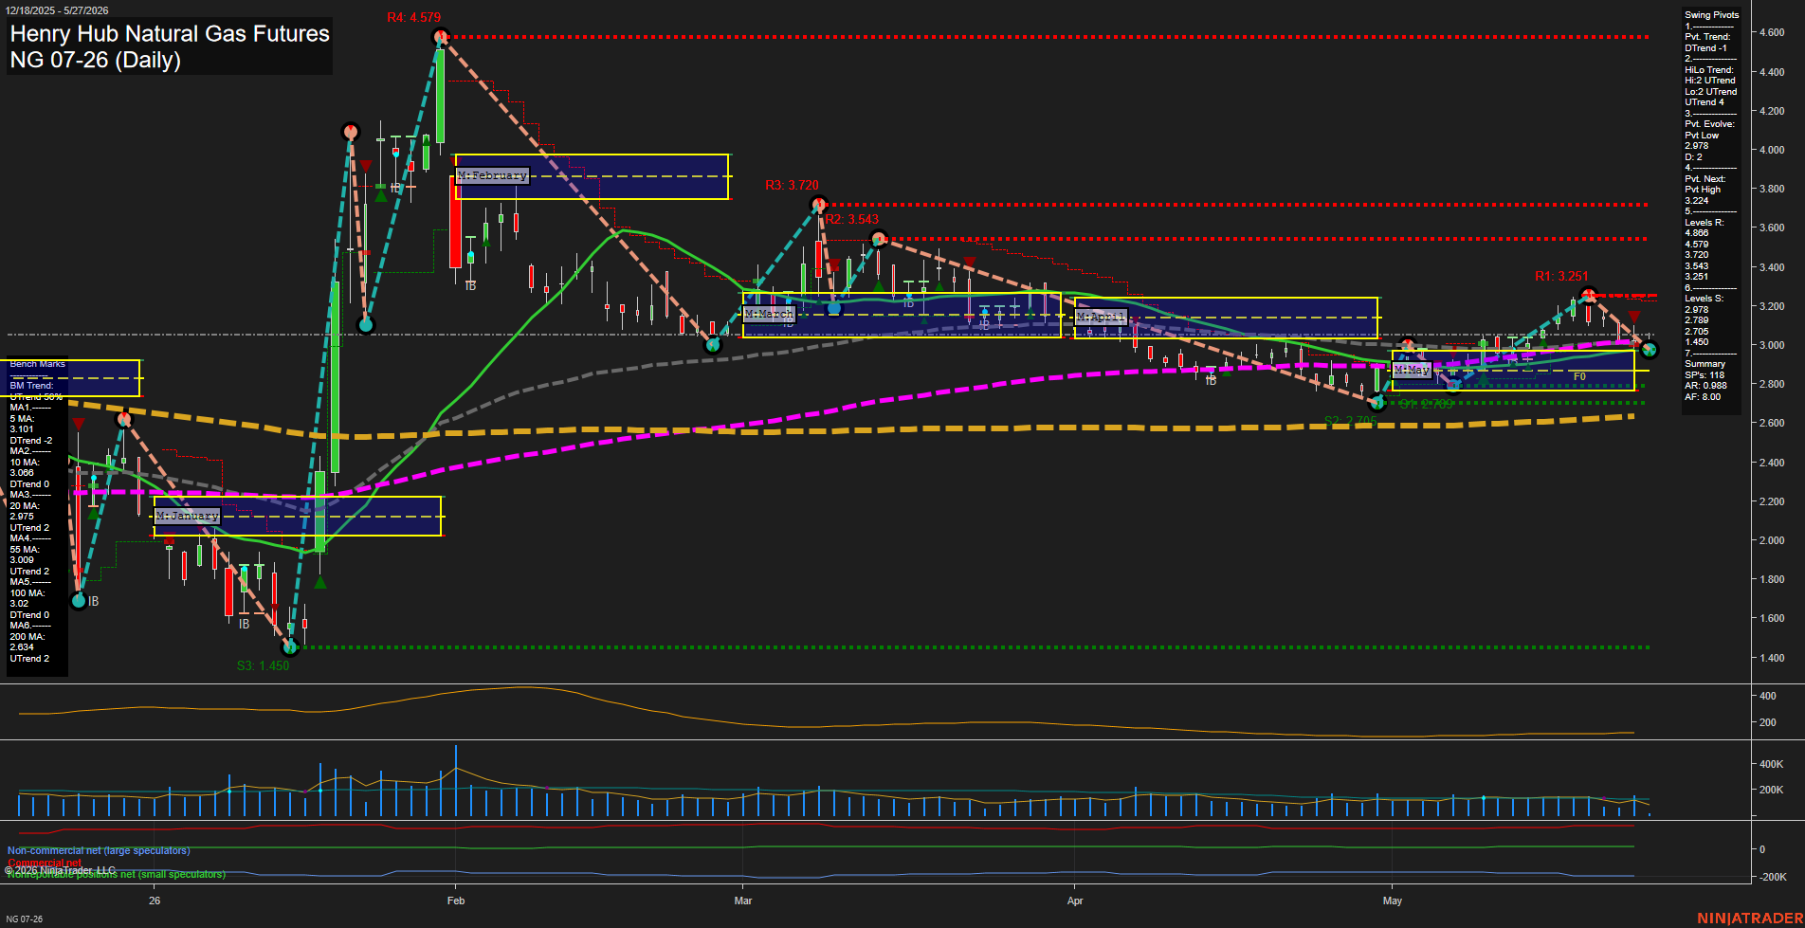Click the swing low pivot marker above S3: 1.450
Image resolution: width=1805 pixels, height=928 pixels.
pos(291,647)
